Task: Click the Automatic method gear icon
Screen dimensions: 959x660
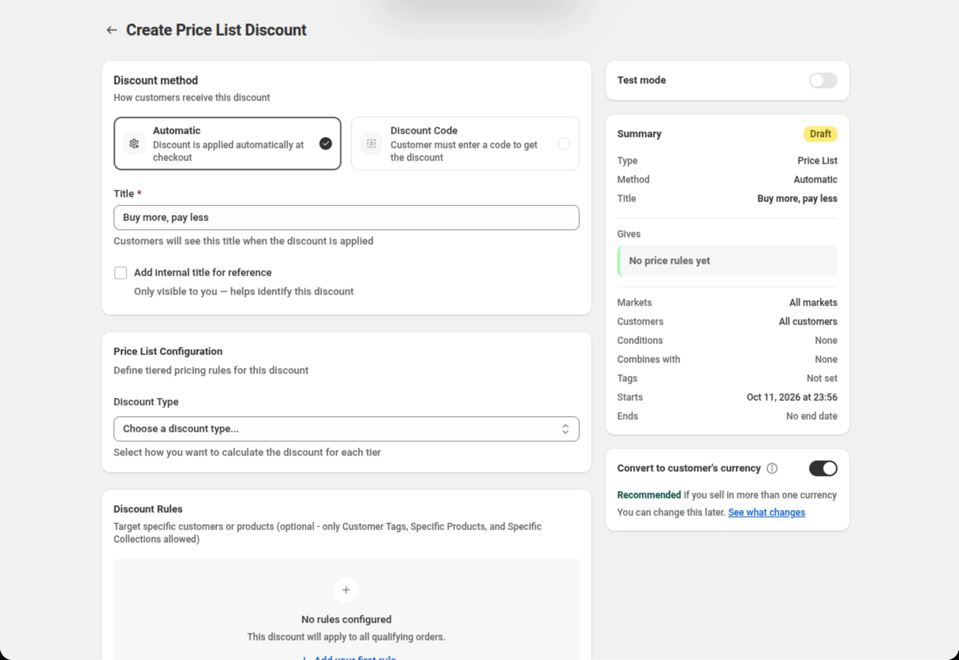Action: pos(134,144)
